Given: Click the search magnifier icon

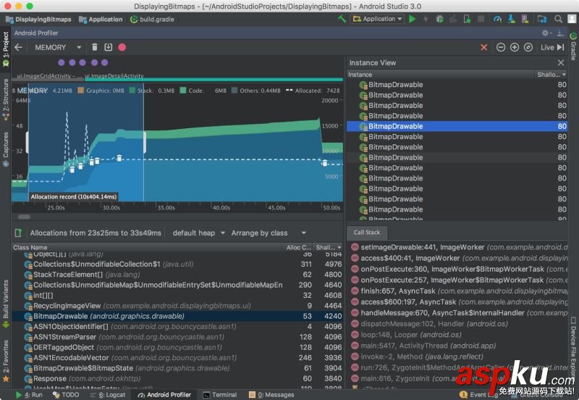Looking at the screenshot, I should [558, 19].
